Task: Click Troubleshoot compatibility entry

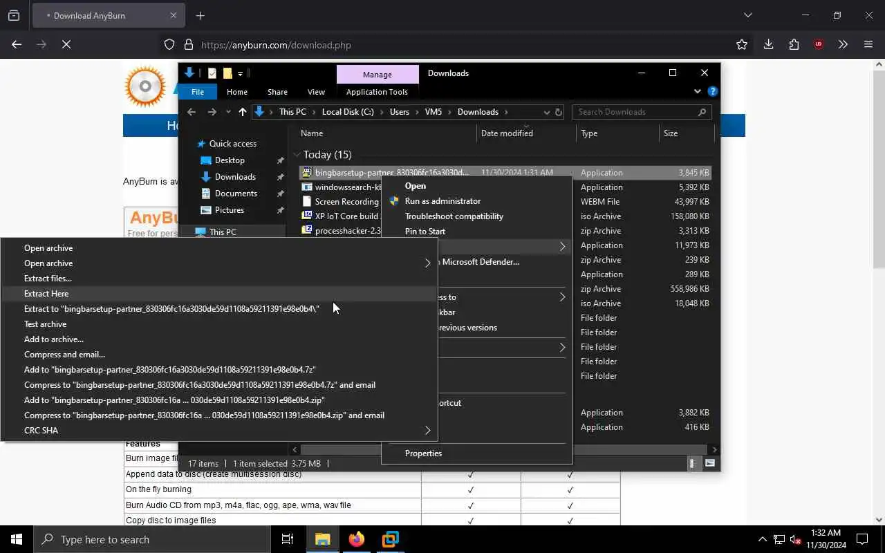Action: coord(454,216)
